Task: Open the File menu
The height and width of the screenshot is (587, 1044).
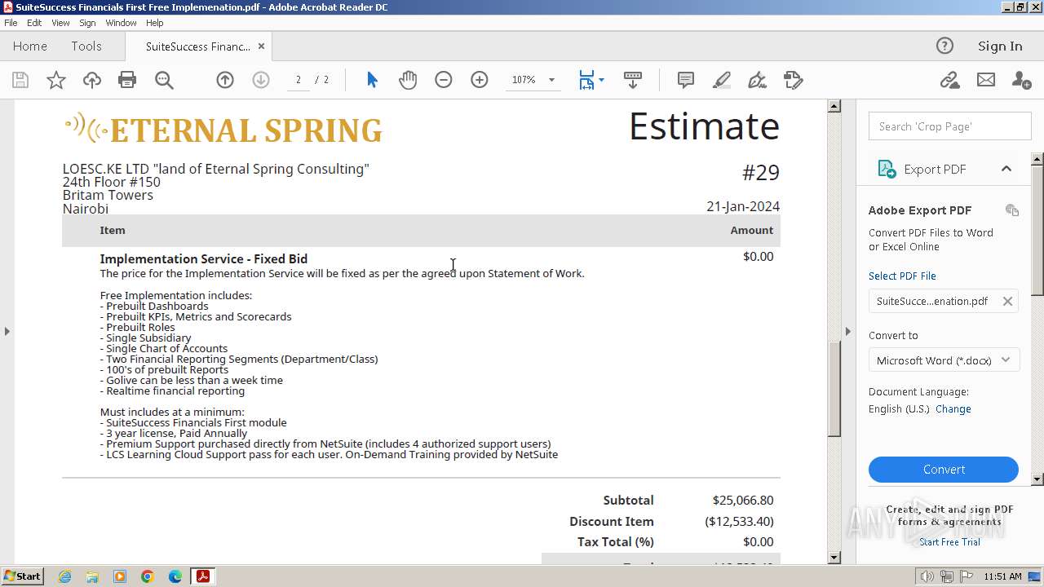Action: tap(11, 23)
